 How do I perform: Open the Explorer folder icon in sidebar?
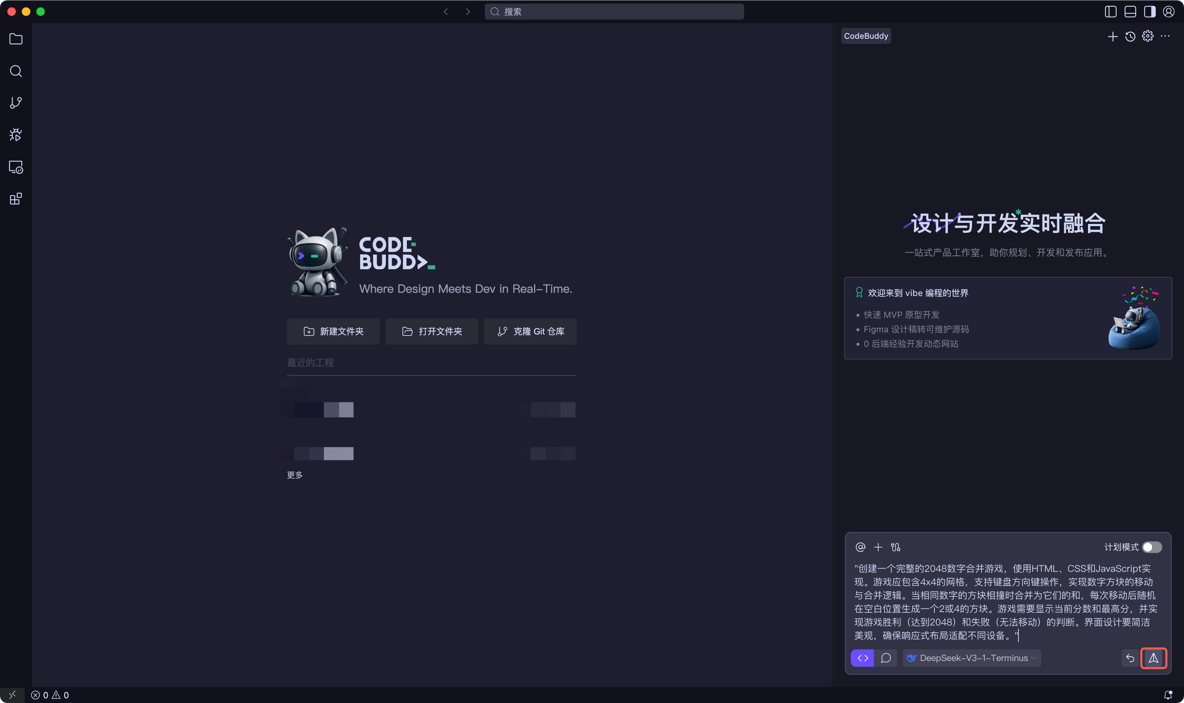point(16,39)
